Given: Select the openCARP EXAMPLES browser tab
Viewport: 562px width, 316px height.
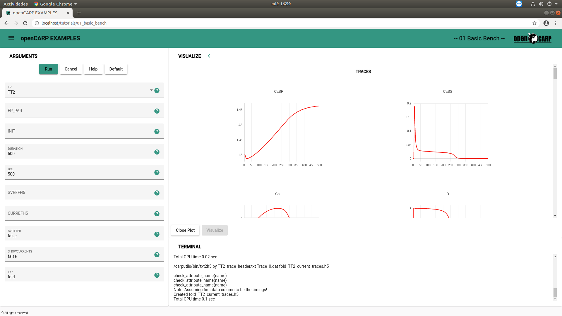Looking at the screenshot, I should click(35, 13).
